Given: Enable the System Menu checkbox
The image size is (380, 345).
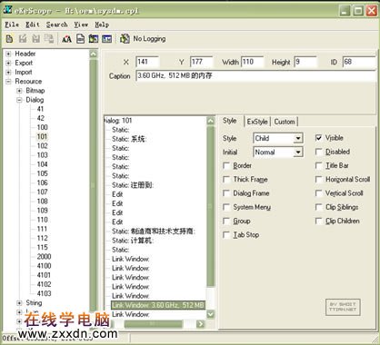Looking at the screenshot, I should click(226, 207).
